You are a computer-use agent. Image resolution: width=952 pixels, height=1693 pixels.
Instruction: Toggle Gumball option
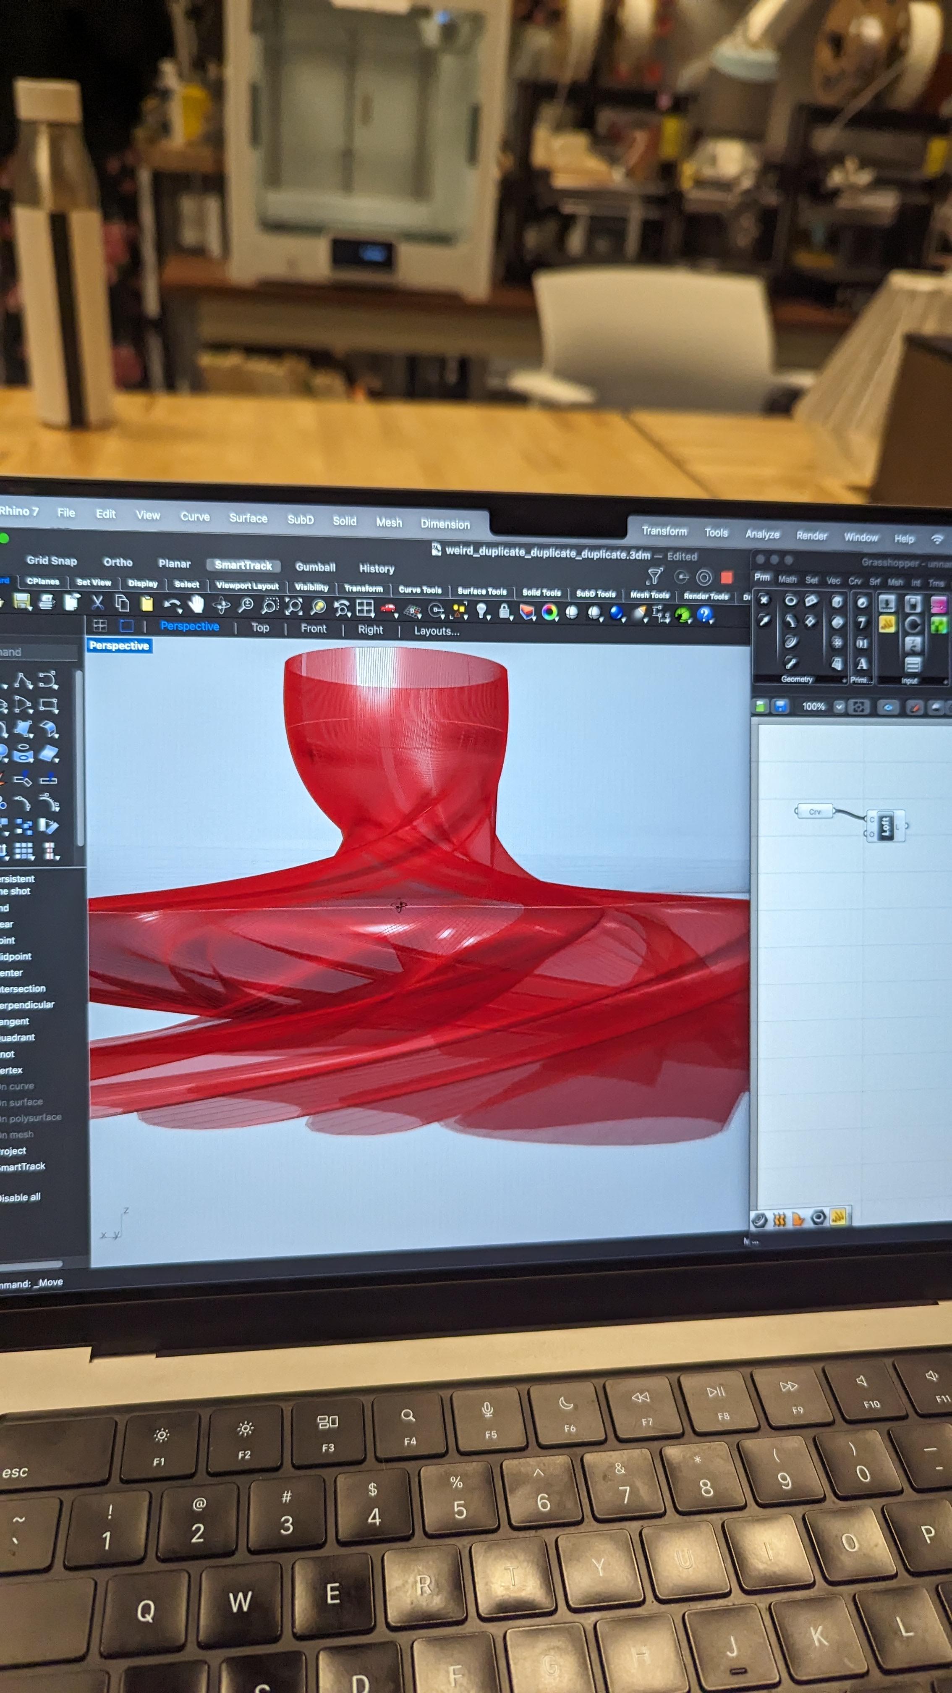pyautogui.click(x=315, y=567)
